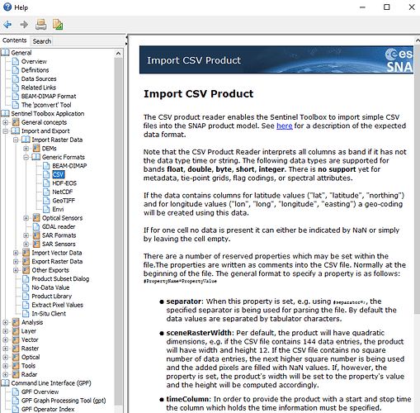
Task: Open the GPF Operator Index topic
Action: 48,409
